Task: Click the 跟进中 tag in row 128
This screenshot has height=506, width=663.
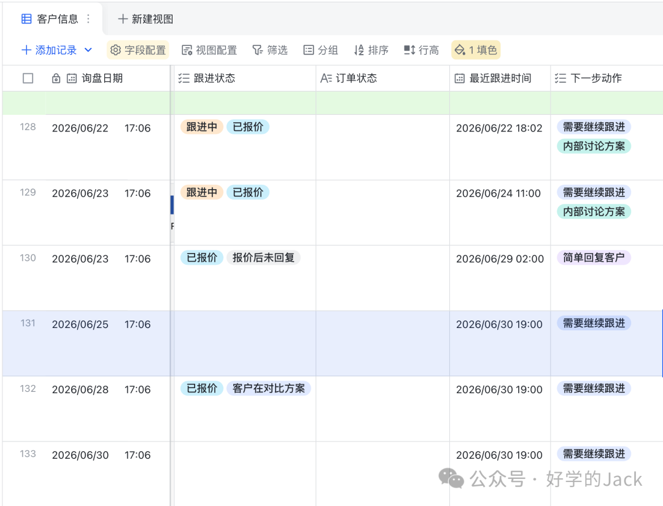Action: click(202, 127)
